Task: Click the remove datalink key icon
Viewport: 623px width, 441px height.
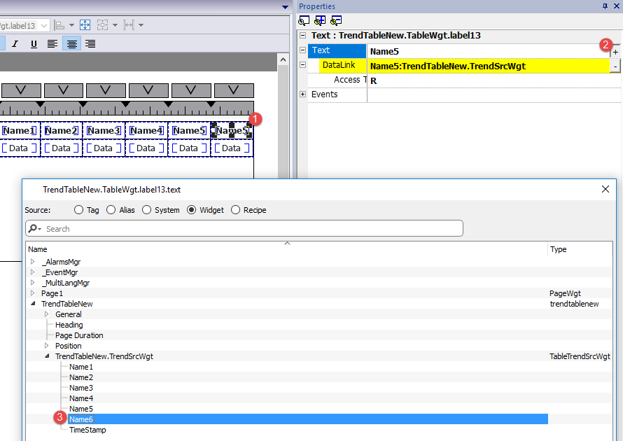Action: click(335, 20)
